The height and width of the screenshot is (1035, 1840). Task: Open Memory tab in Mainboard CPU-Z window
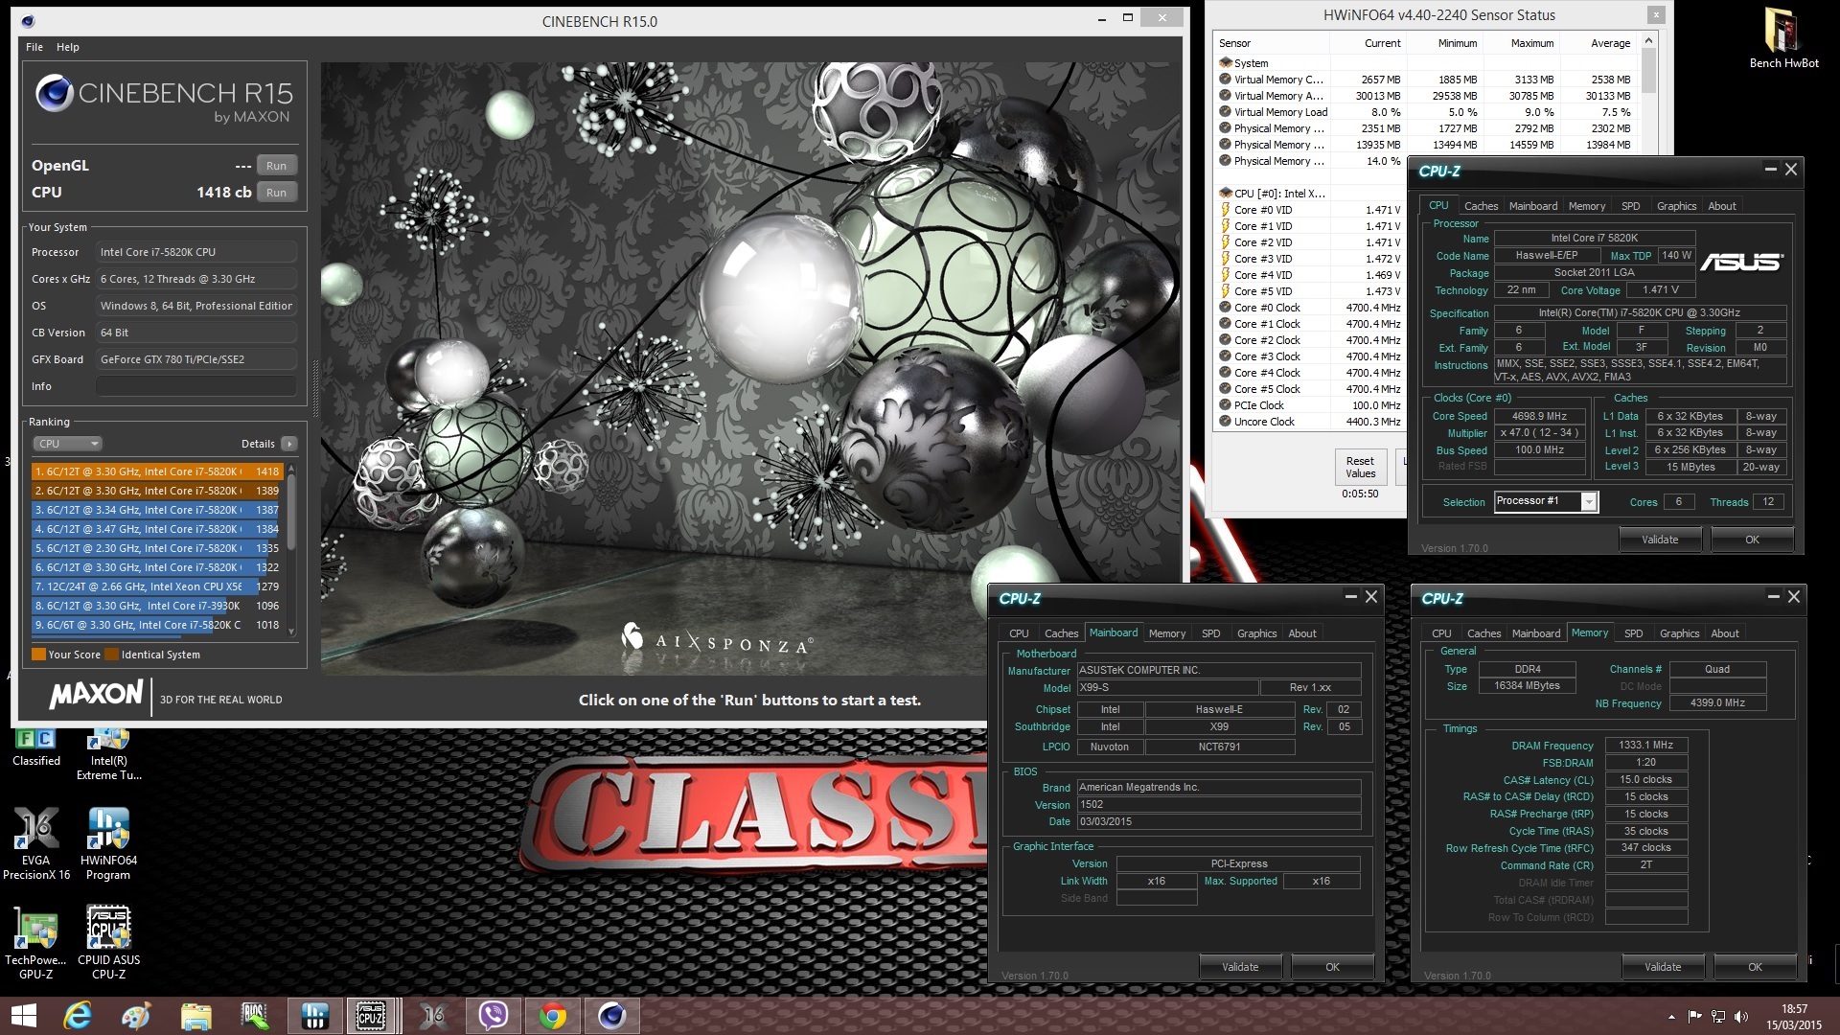[1166, 633]
